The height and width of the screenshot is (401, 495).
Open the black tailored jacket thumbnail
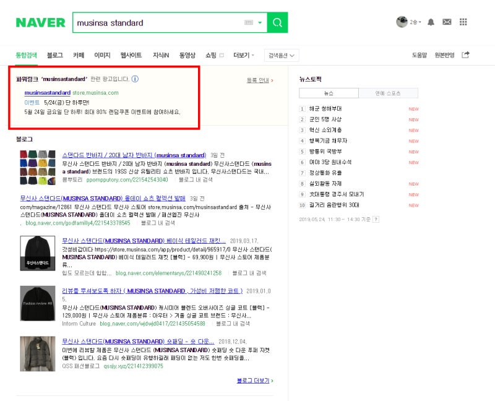pos(38,253)
